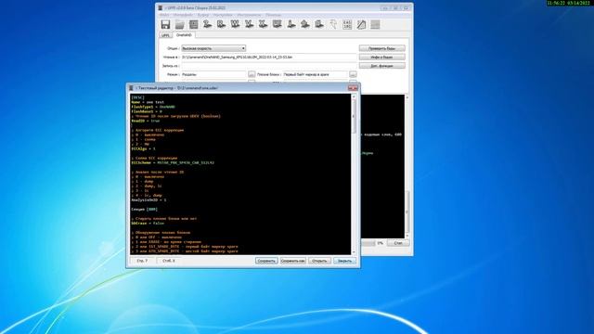This screenshot has width=594, height=334.
Task: Click the chip buffer icon next to folder
Action: tap(193, 25)
